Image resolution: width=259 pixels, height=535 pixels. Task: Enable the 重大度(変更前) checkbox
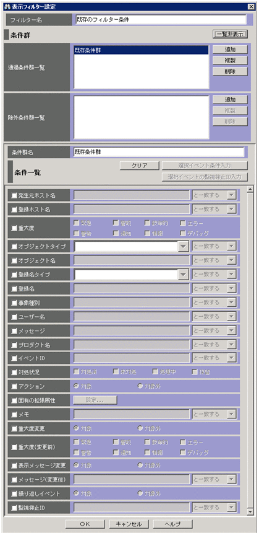(x=14, y=448)
